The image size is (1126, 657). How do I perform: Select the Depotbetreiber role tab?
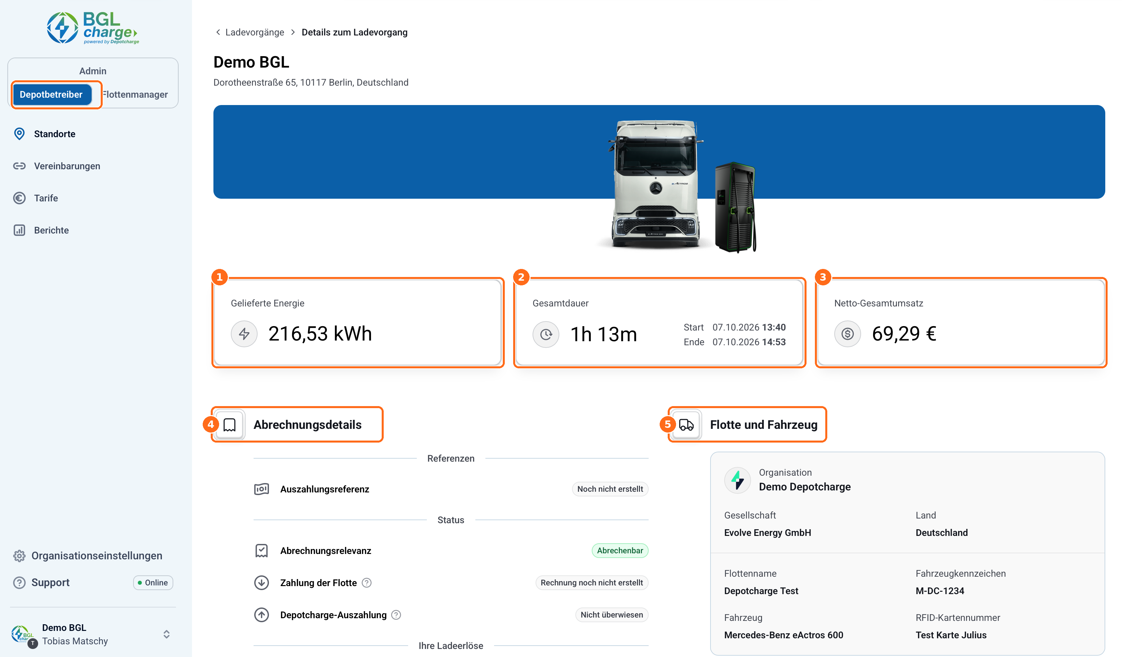point(51,94)
